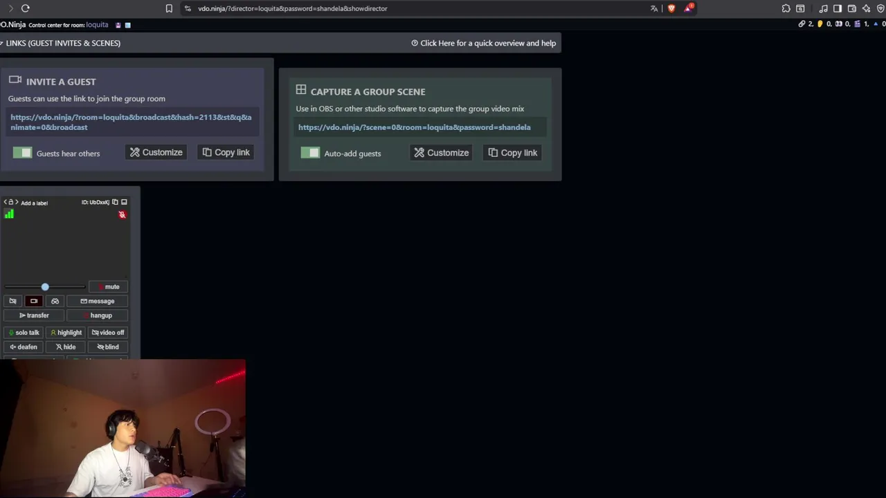Open the Brave Wallet icon
The image size is (886, 498).
tap(852, 8)
